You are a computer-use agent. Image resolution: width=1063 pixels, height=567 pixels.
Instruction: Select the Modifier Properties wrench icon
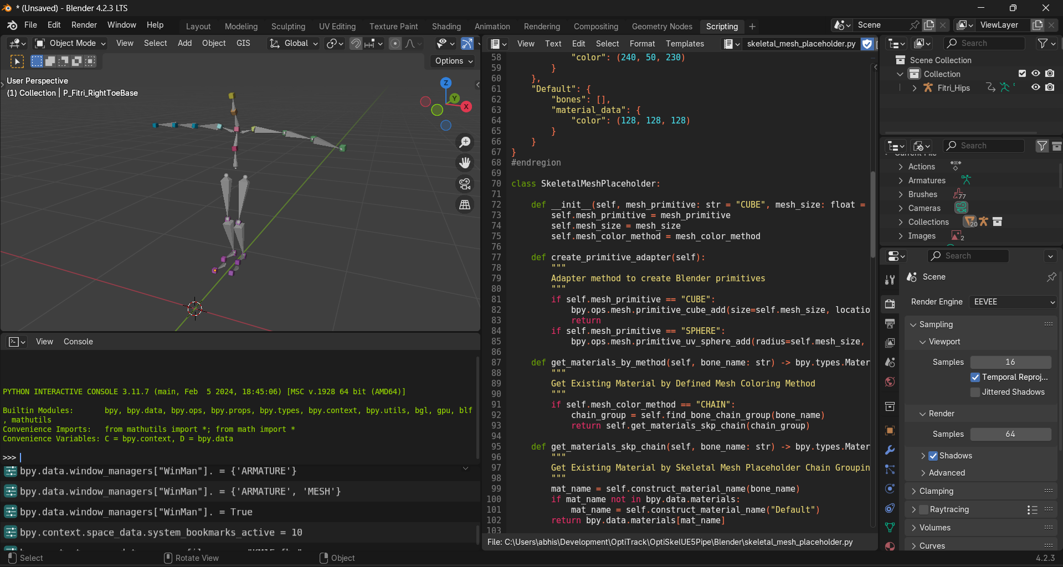(890, 450)
